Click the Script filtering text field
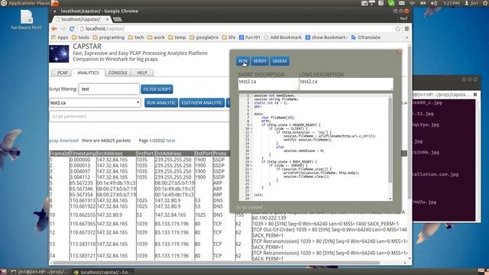The image size is (489, 275). (108, 89)
